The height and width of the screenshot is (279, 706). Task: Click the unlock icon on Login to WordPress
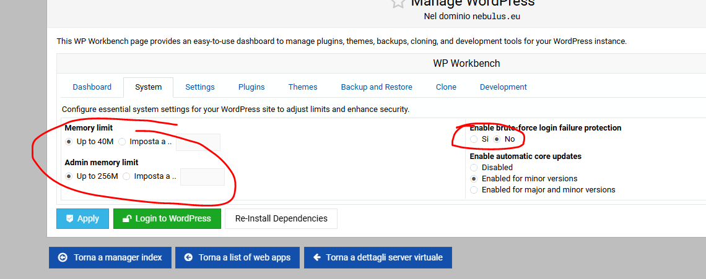127,218
